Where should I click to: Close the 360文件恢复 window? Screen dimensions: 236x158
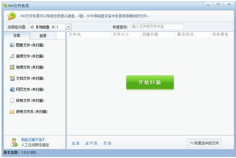tap(229, 5)
